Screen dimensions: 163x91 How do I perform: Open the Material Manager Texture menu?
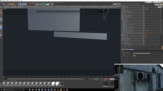point(14,81)
